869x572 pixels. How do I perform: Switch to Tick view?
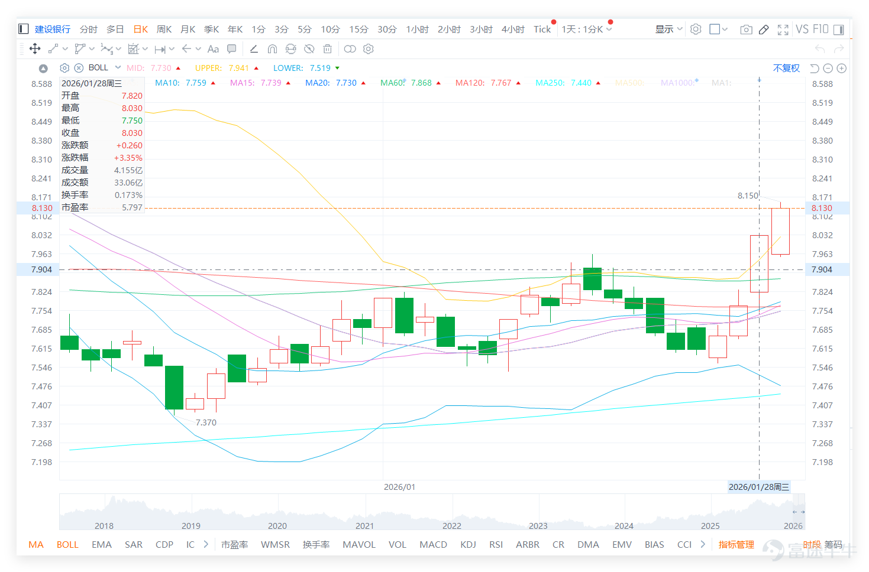[542, 29]
